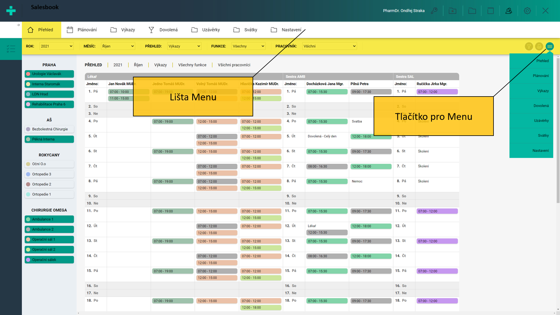Click the folder icon marked N in header
The height and width of the screenshot is (315, 560).
(452, 11)
